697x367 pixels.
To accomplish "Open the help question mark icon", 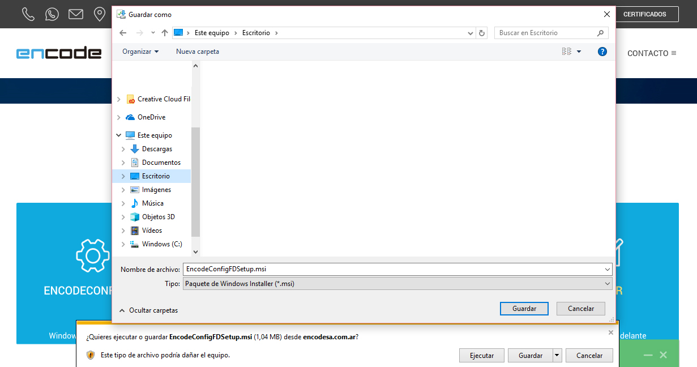I will click(x=602, y=52).
